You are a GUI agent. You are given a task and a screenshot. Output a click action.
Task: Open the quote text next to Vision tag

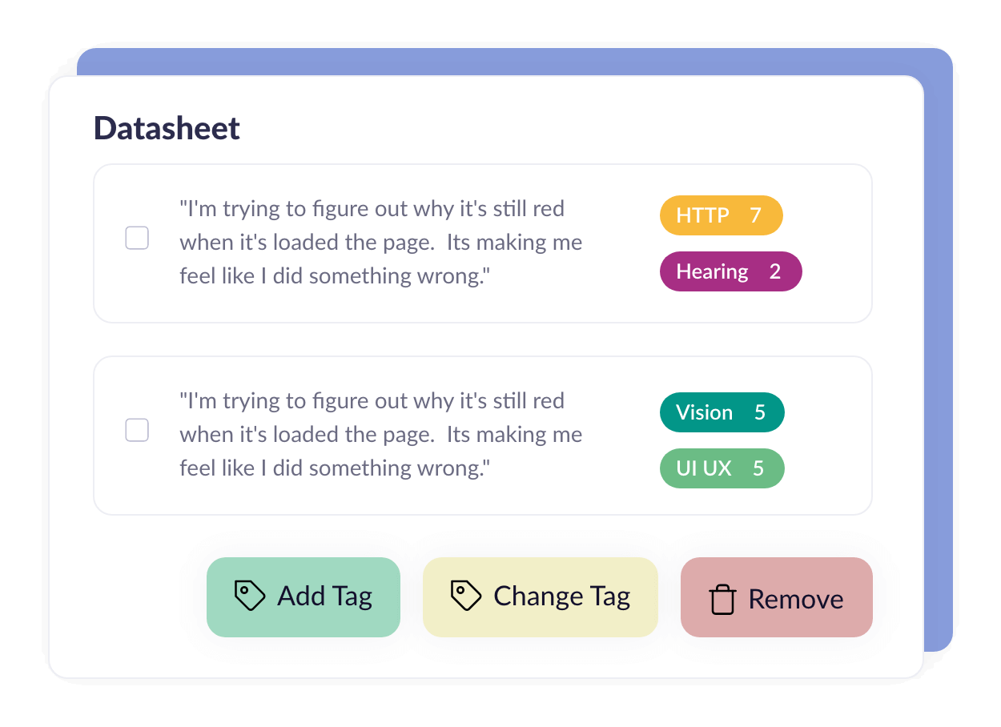(x=381, y=435)
